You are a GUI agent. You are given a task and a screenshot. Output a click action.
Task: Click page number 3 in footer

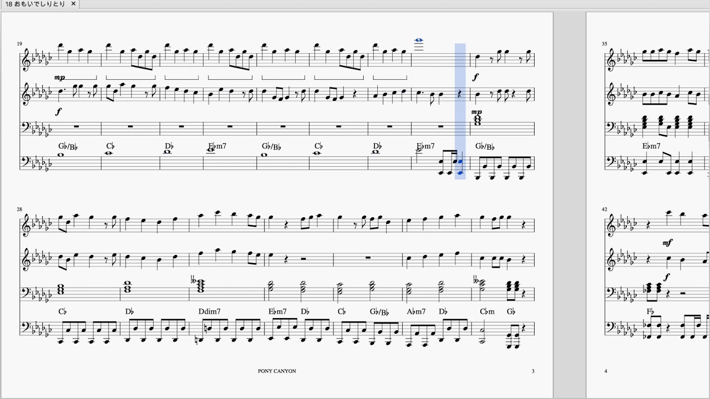click(x=533, y=371)
